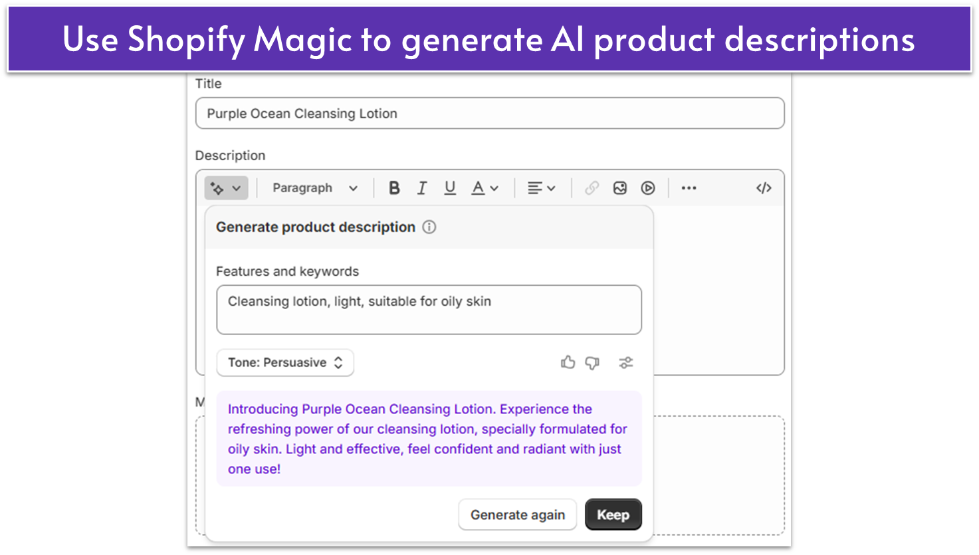This screenshot has height=555, width=979.
Task: Toggle bold formatting
Action: [x=394, y=188]
